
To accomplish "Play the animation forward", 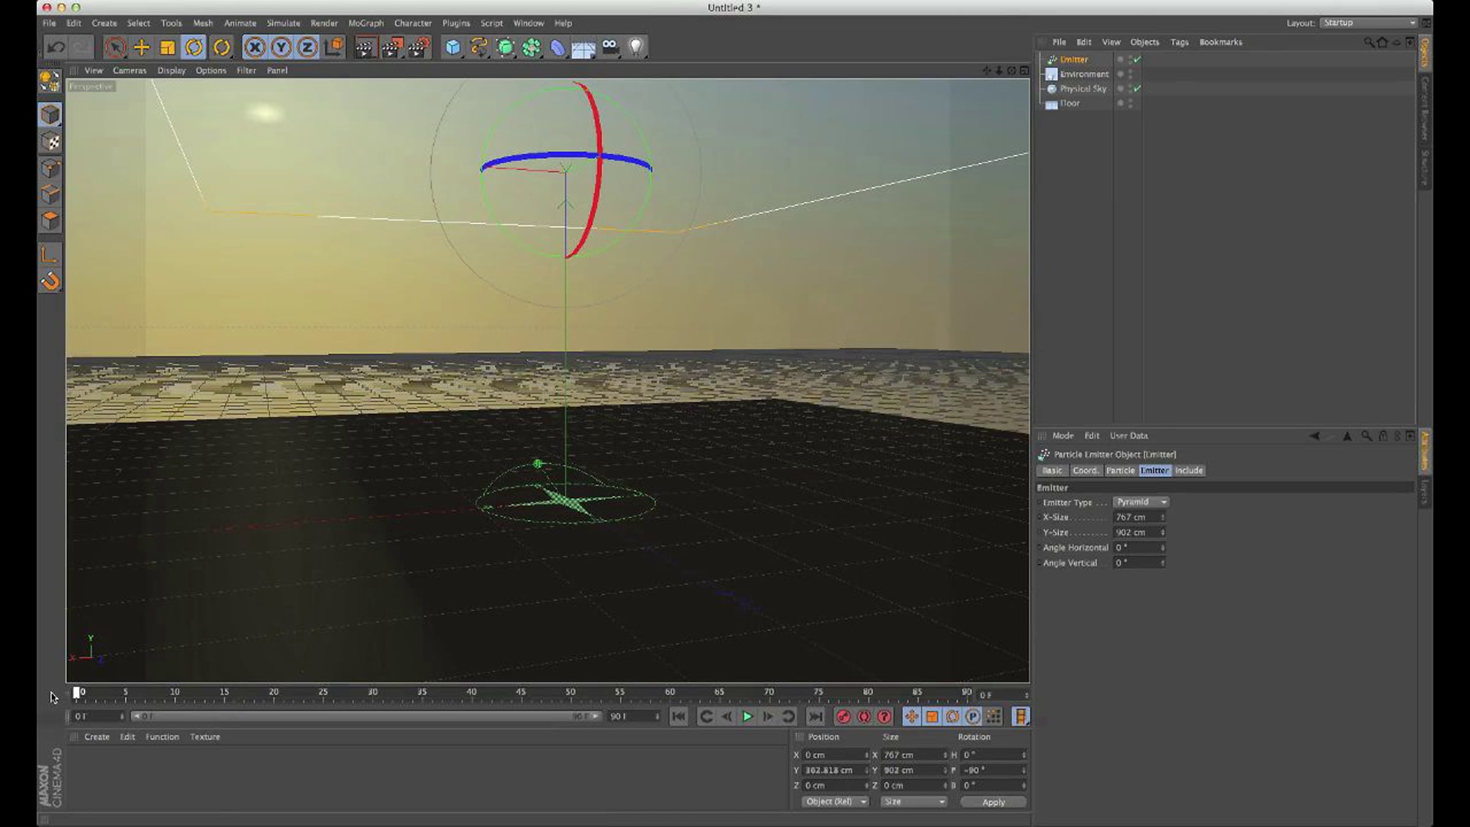I will (747, 717).
